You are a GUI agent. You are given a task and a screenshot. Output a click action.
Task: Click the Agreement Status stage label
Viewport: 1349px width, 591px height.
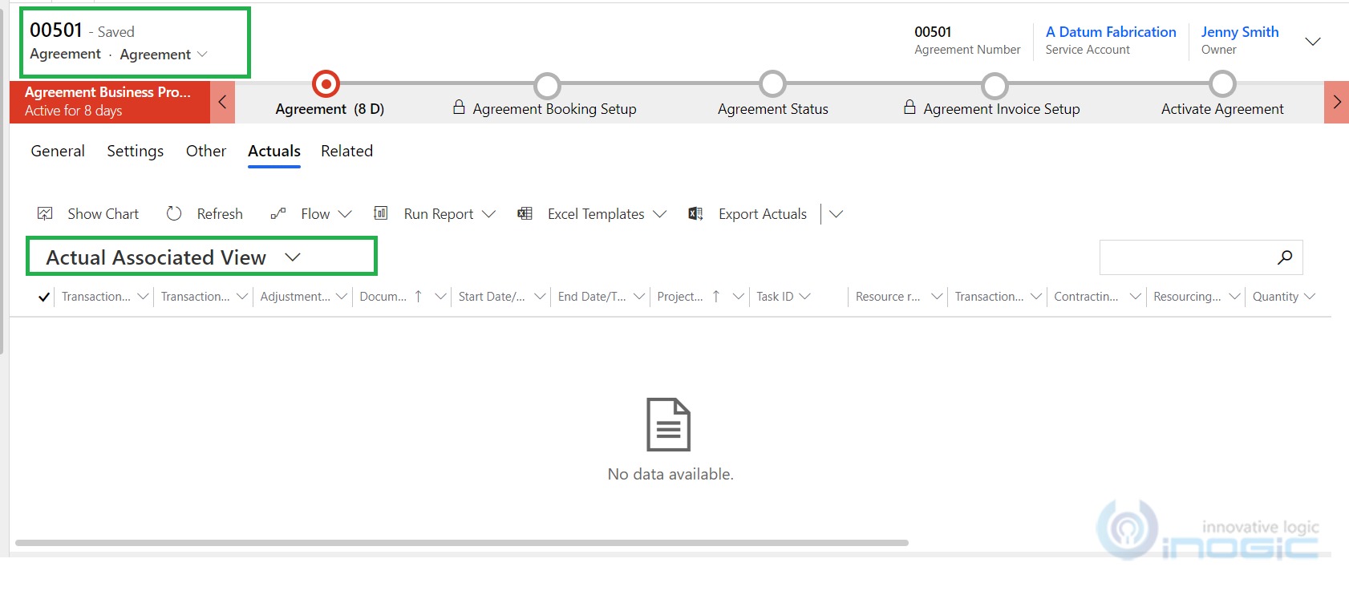tap(773, 109)
